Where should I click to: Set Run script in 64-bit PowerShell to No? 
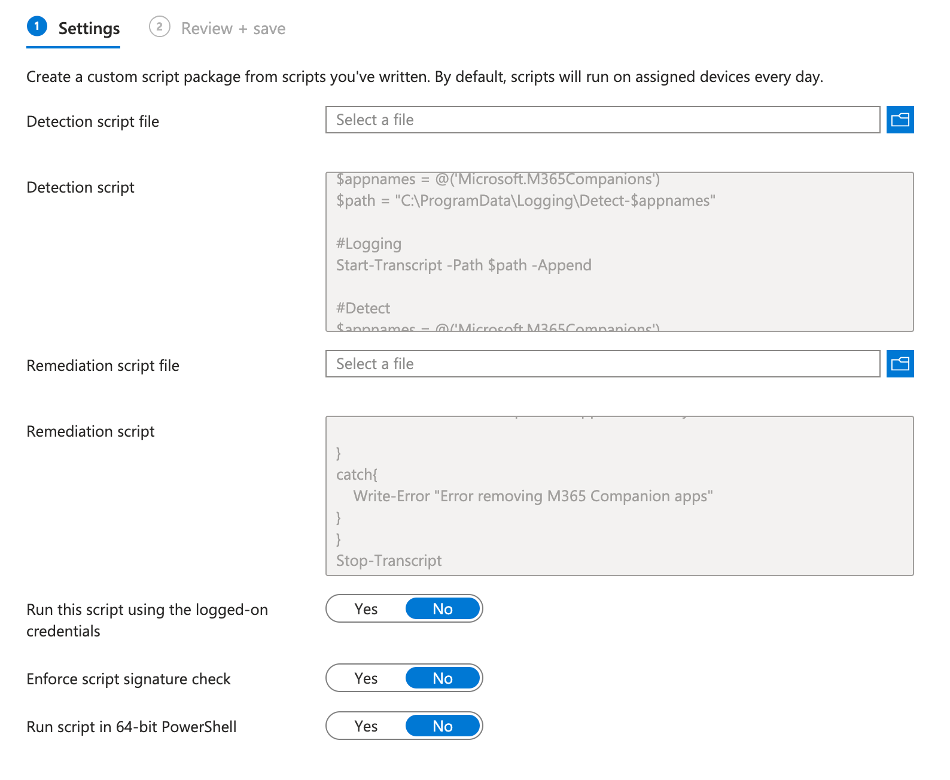(x=443, y=726)
